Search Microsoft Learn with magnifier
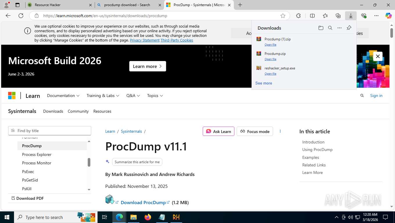395x223 pixels. tap(362, 96)
